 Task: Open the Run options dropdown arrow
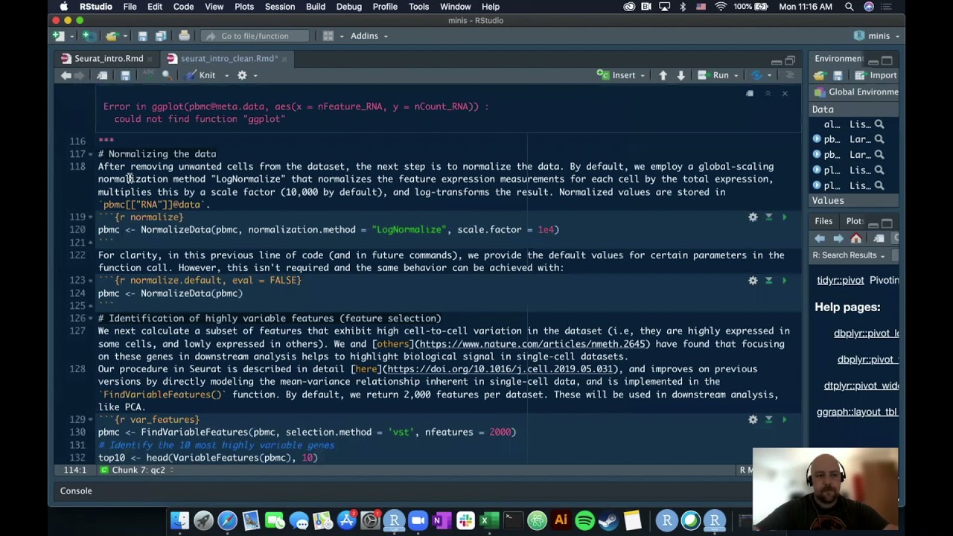736,75
